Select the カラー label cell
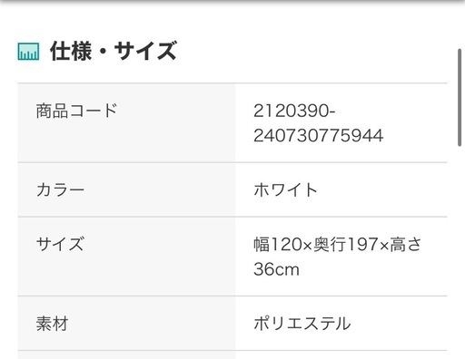Viewport: 465px width, 359px height. pyautogui.click(x=126, y=189)
